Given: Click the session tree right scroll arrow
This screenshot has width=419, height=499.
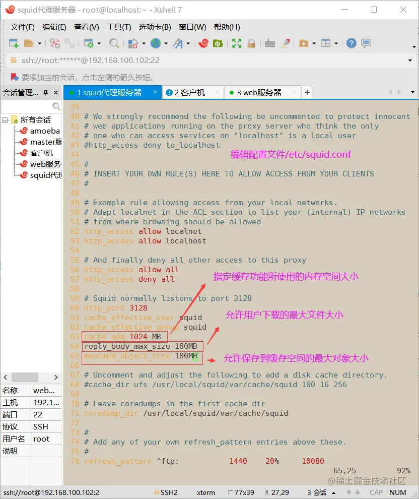Looking at the screenshot, I should pos(56,377).
